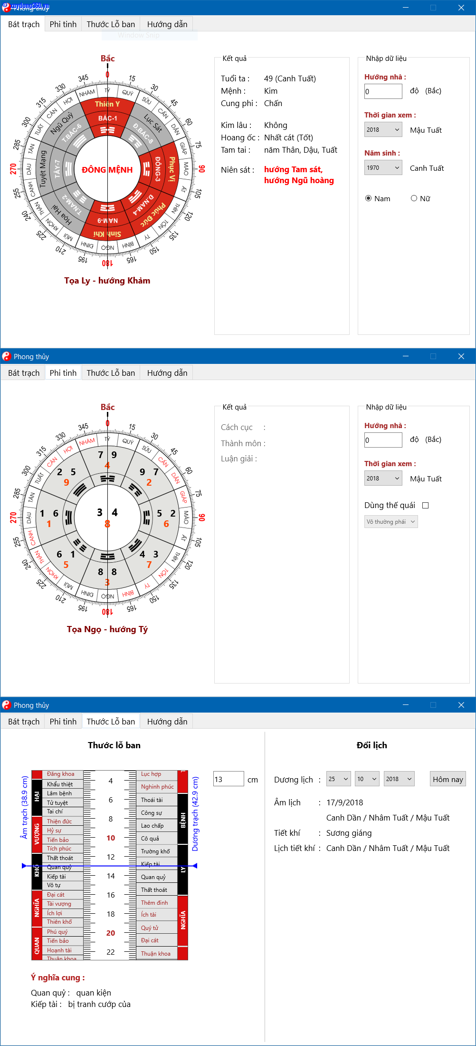This screenshot has height=1046, width=476.
Task: Minimize the middle Phi tinh window
Action: pos(405,356)
